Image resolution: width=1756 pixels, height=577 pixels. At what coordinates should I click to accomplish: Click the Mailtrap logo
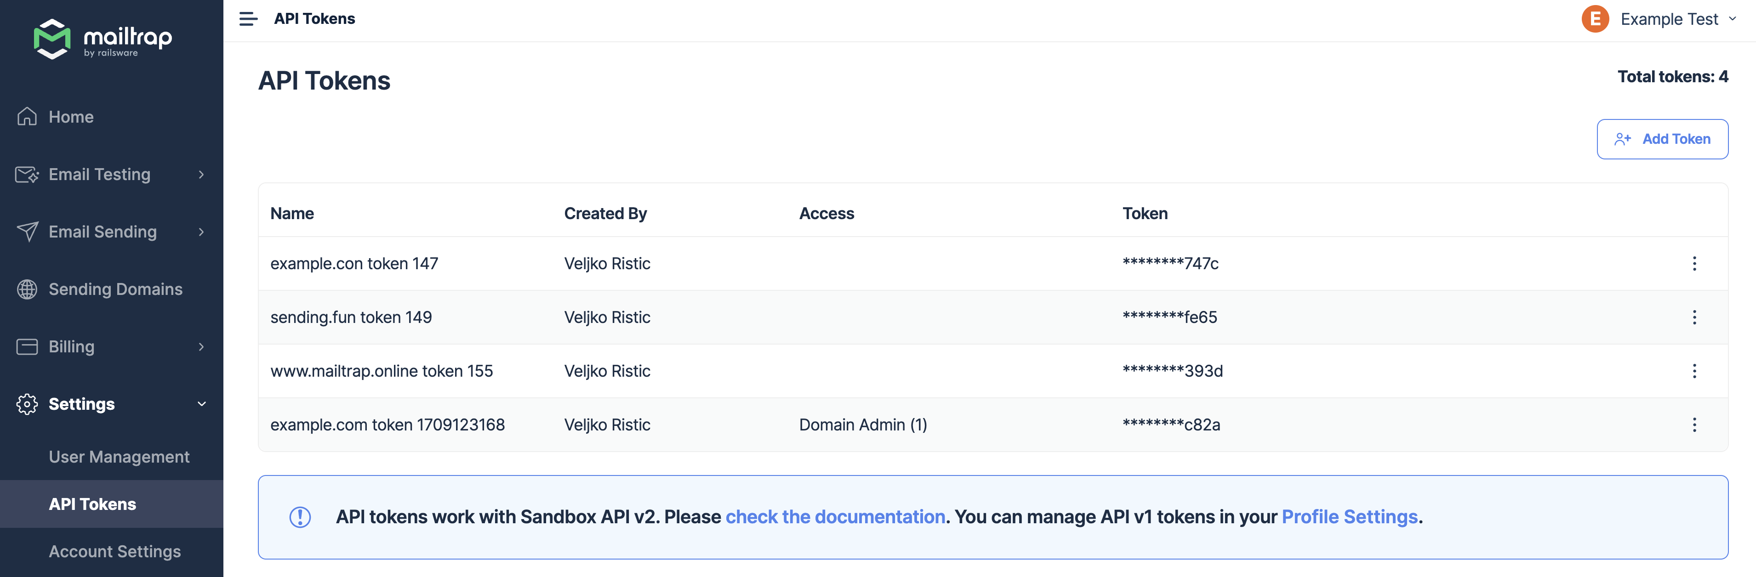click(x=102, y=39)
